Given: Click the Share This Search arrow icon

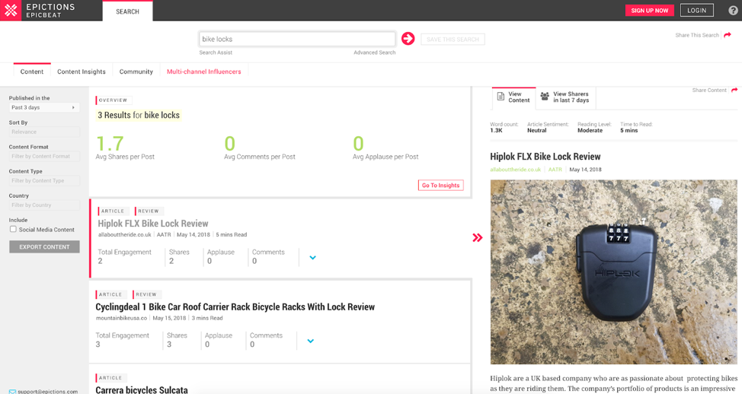Looking at the screenshot, I should (x=728, y=35).
